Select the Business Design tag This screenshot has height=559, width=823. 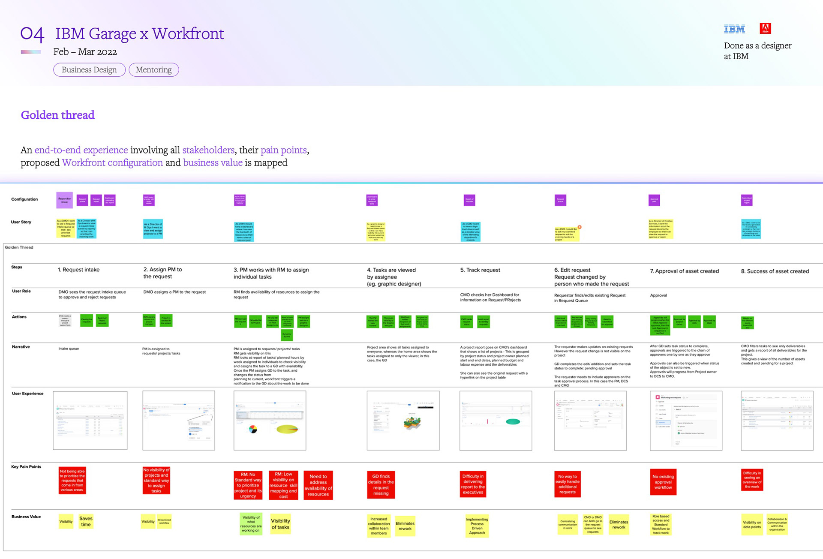(x=89, y=70)
